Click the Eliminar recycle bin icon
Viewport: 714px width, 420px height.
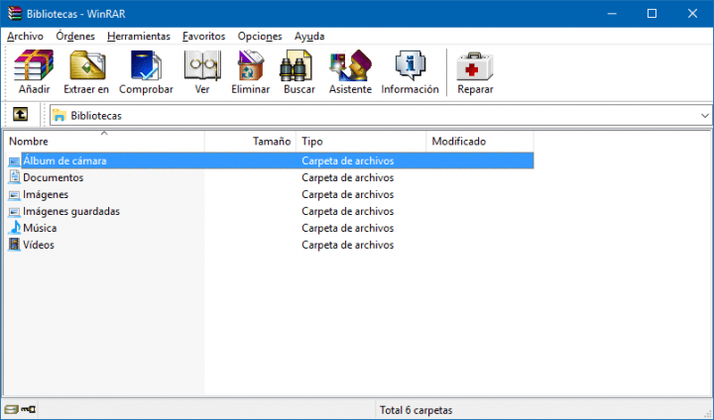[251, 65]
